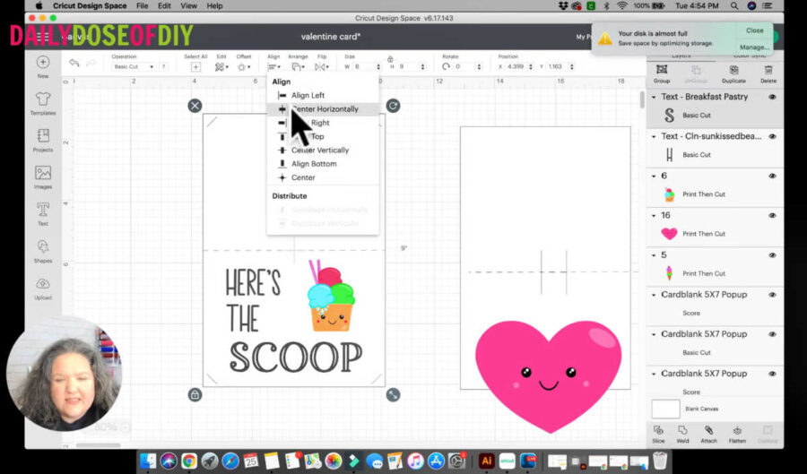Open the Shapes tool
Viewport: 807px width, 474px height.
[43, 246]
